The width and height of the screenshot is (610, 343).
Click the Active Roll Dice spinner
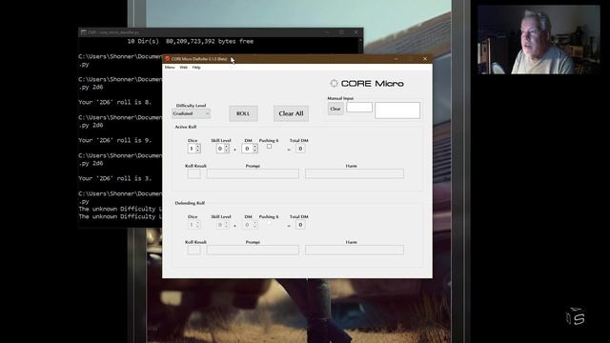coord(193,149)
